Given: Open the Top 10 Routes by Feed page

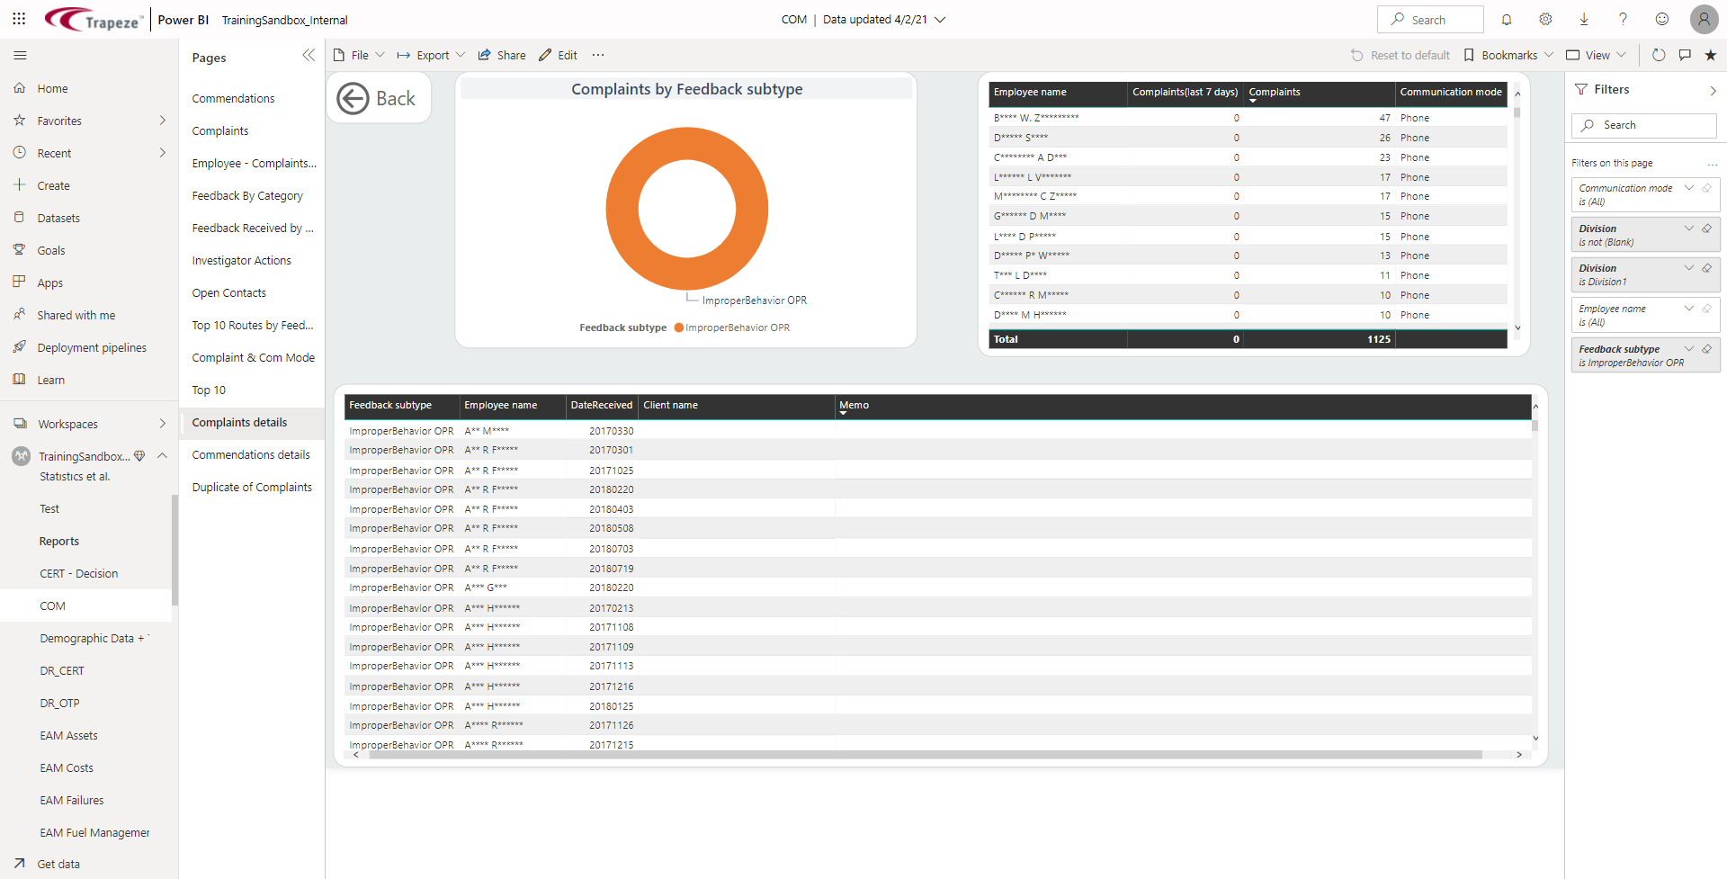Looking at the screenshot, I should coord(253,325).
